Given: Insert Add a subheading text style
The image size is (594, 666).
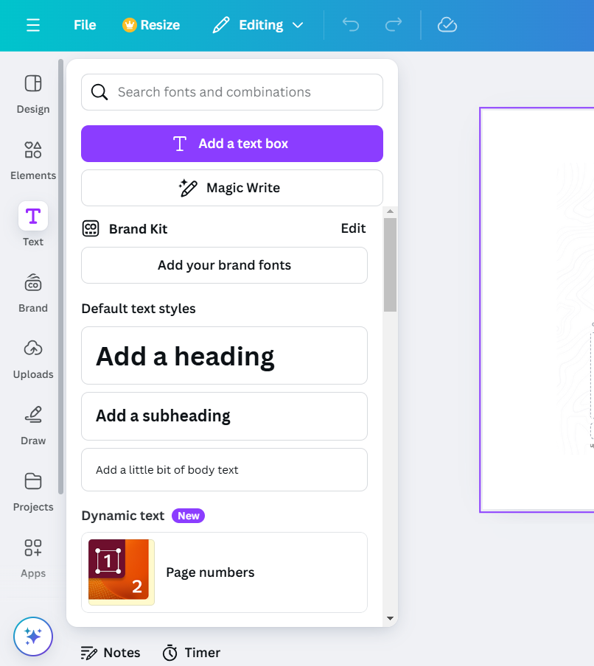Looking at the screenshot, I should click(224, 416).
